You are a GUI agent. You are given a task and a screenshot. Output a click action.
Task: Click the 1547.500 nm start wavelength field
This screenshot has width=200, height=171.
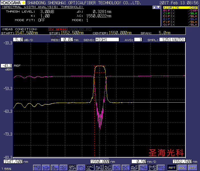pyautogui.click(x=13, y=162)
